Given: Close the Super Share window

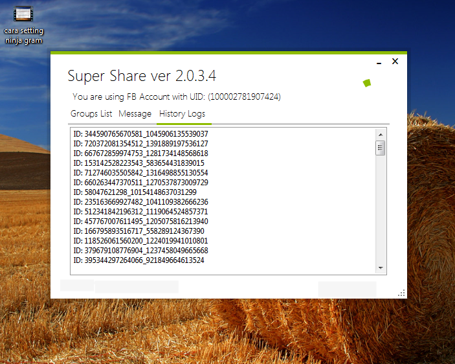Looking at the screenshot, I should click(x=395, y=62).
